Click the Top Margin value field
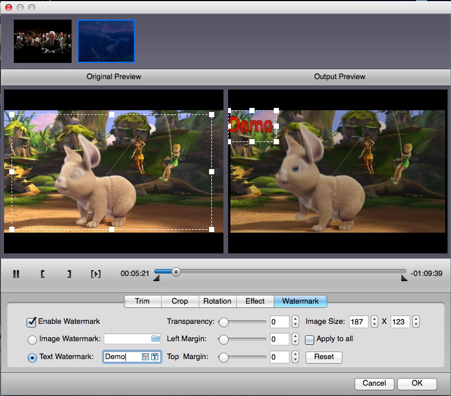 [279, 357]
